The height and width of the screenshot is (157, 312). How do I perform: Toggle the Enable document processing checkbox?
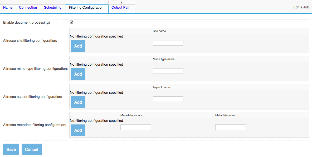pyautogui.click(x=71, y=22)
